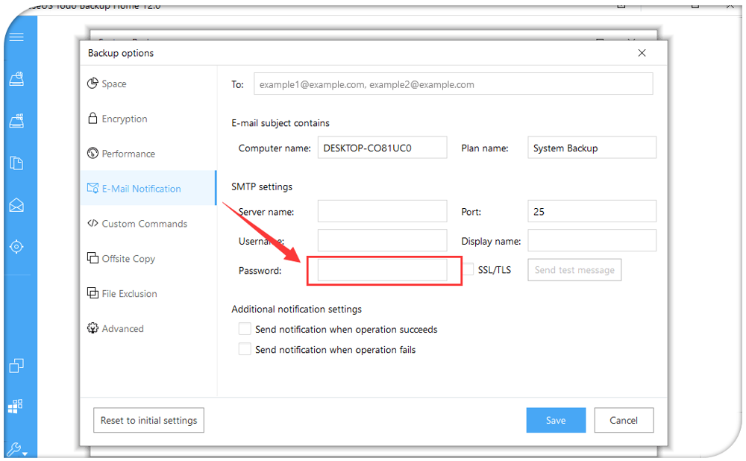
Task: Click the Mail Backup envelope icon
Action: (16, 205)
